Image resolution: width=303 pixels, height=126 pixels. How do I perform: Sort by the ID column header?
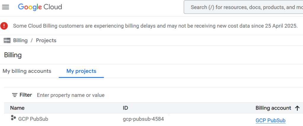pyautogui.click(x=125, y=108)
